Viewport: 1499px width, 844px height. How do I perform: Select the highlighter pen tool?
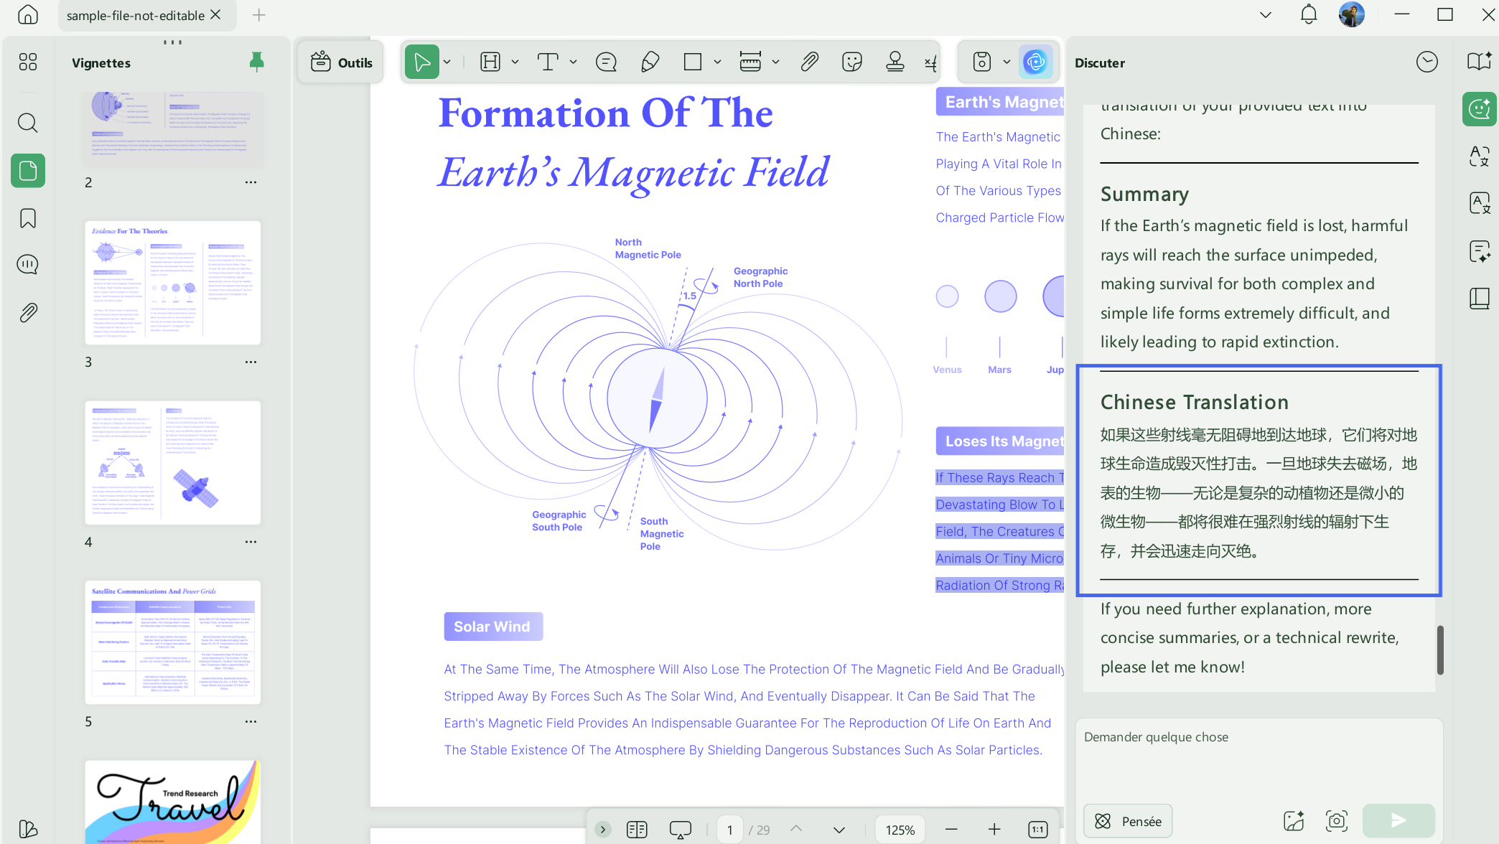650,62
